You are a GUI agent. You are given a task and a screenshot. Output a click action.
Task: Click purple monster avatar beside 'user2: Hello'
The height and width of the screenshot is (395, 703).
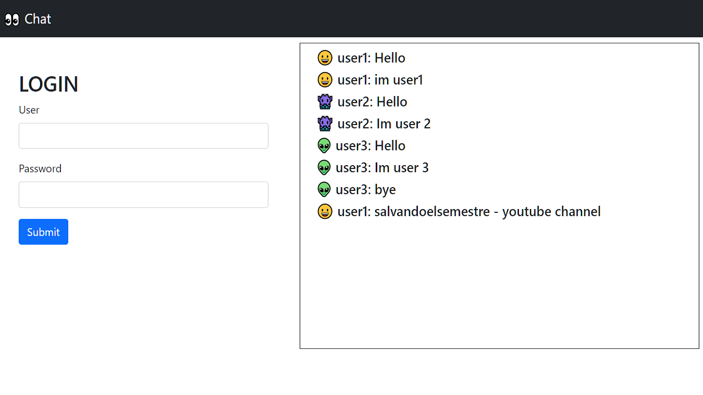pos(325,101)
